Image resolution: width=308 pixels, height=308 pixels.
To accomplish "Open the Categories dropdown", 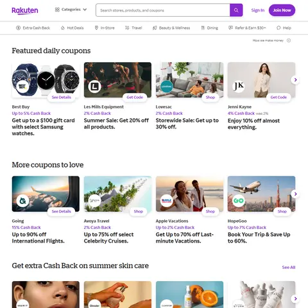I will [71, 10].
